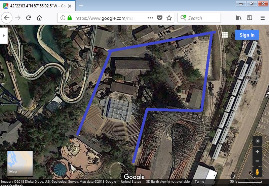Image resolution: width=269 pixels, height=186 pixels.
Task: Close the Google Maps tab
Action: pos(70,6)
